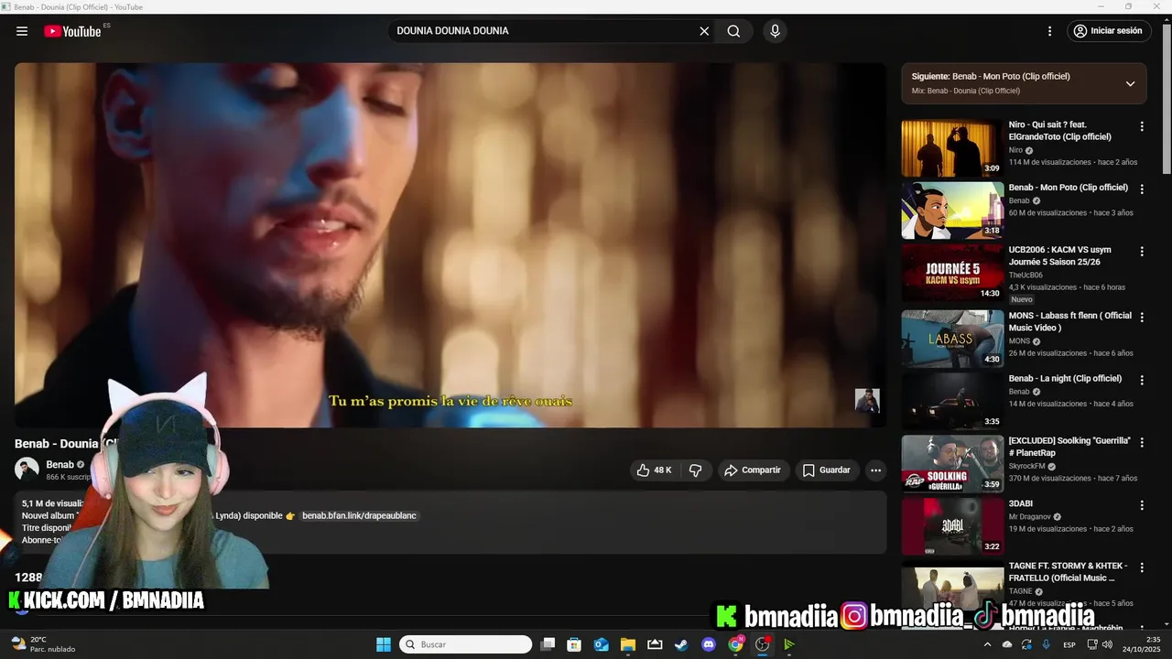1172x659 pixels.
Task: Open options for UCB2006 KACM video
Action: tap(1142, 251)
